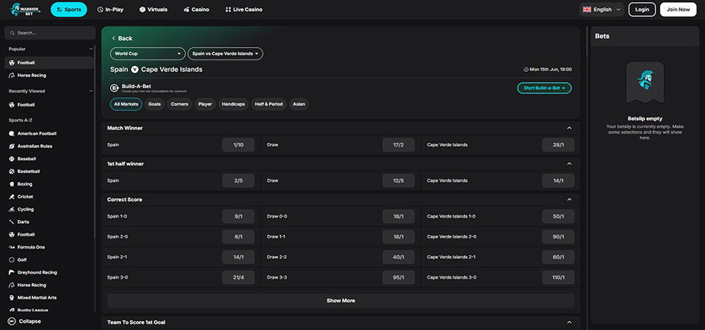Image resolution: width=705 pixels, height=330 pixels.
Task: Select Cape Verde Islands 3-0 odds 110/1
Action: tap(558, 277)
